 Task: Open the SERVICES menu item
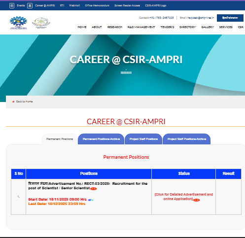[226, 27]
